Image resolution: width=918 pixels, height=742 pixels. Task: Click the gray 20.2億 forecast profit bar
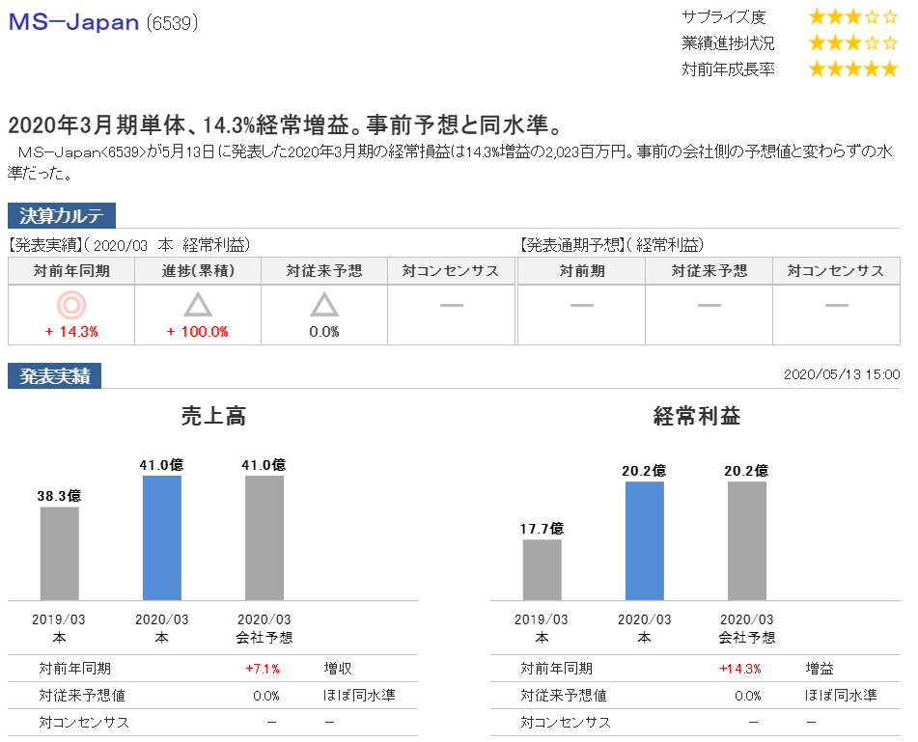(x=747, y=540)
